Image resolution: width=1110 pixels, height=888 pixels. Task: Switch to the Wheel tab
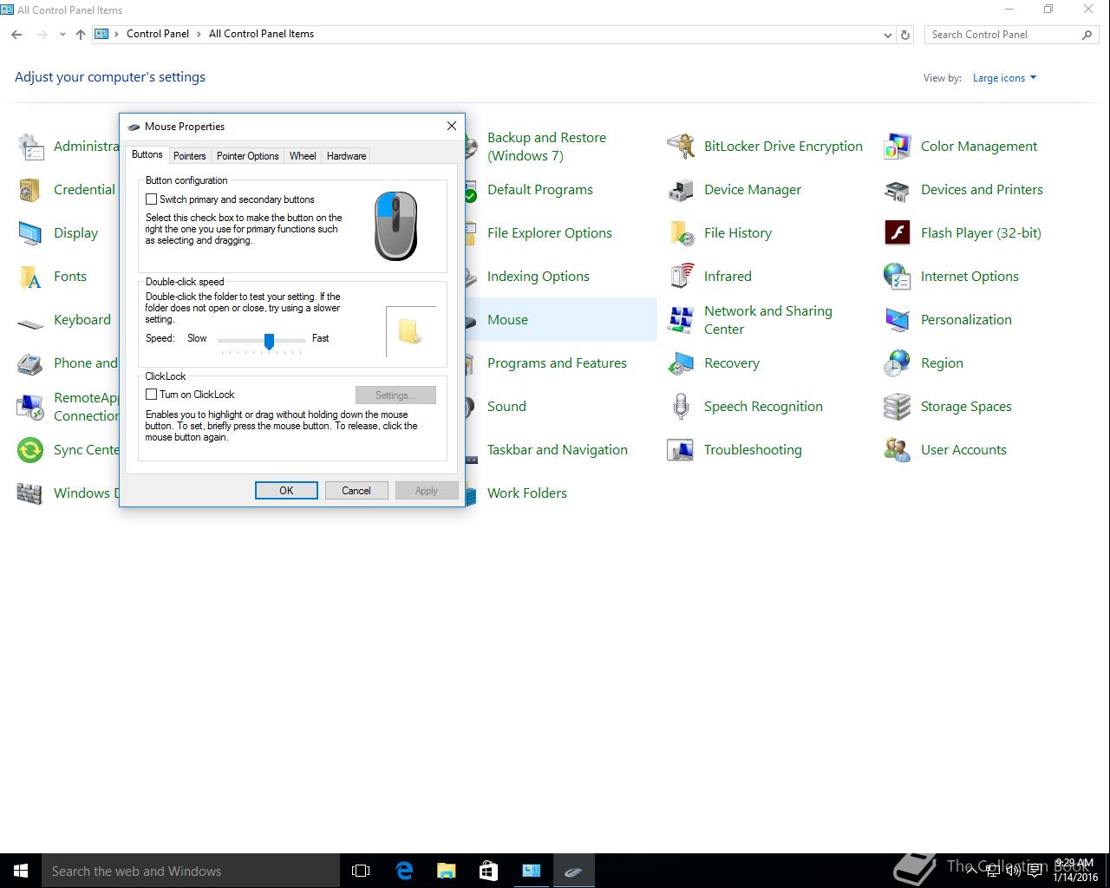pyautogui.click(x=302, y=156)
